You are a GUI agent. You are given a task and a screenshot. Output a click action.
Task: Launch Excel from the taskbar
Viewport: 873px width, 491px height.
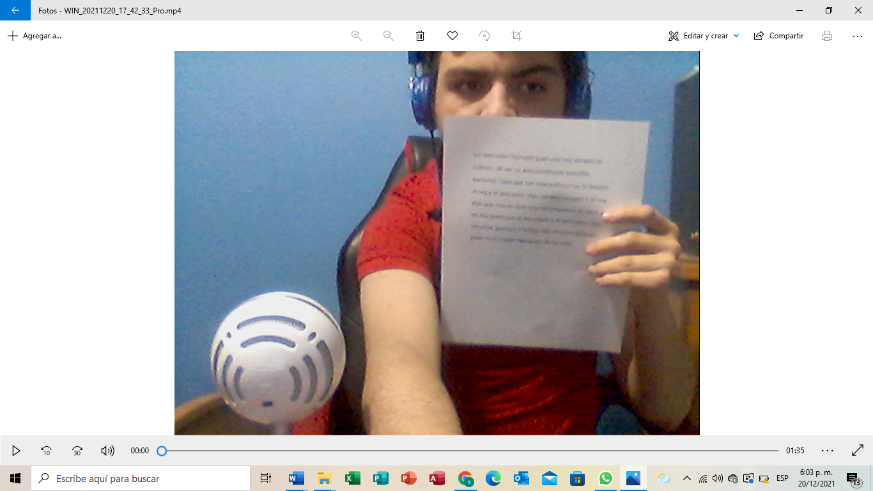click(x=353, y=478)
